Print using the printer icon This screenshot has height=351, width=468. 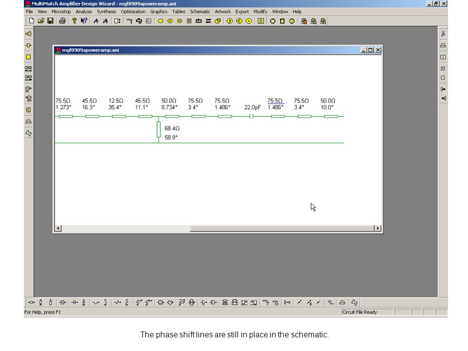coord(62,21)
